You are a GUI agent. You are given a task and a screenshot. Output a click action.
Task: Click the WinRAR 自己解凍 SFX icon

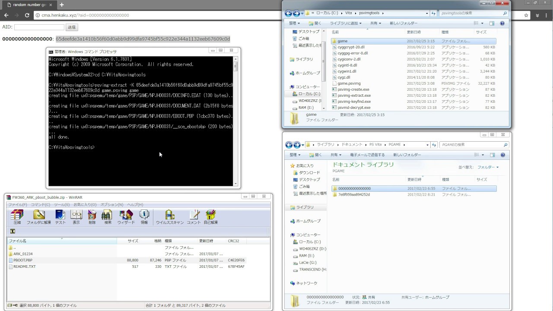(x=211, y=217)
